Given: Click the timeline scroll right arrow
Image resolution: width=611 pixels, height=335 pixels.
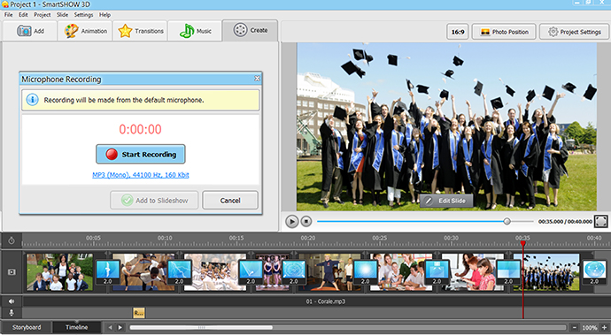Looking at the screenshot, I should tap(120, 328).
